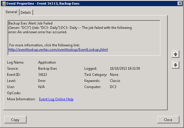Click the 'More Information:' label
This screenshot has height=128, width=184.
tap(21, 99)
